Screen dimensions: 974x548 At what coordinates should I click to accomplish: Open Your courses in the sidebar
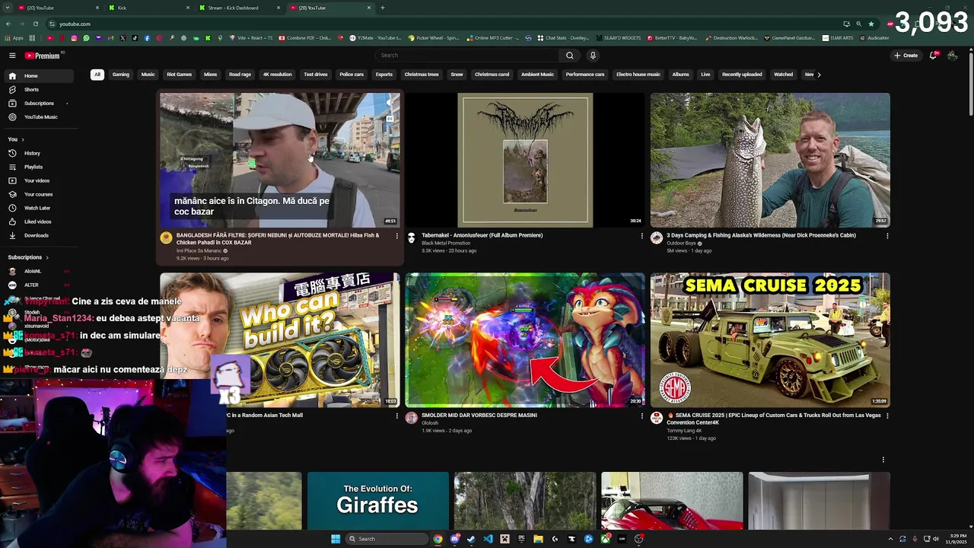(37, 195)
